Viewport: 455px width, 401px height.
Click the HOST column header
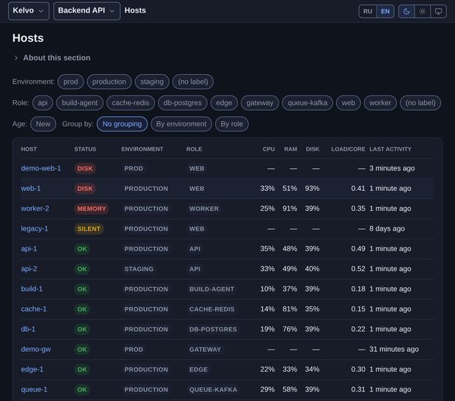click(29, 149)
